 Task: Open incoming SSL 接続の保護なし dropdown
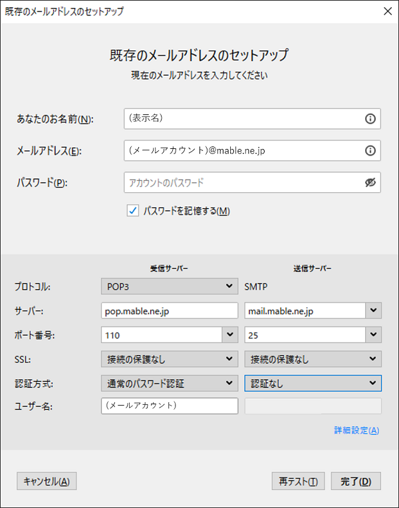pyautogui.click(x=170, y=359)
